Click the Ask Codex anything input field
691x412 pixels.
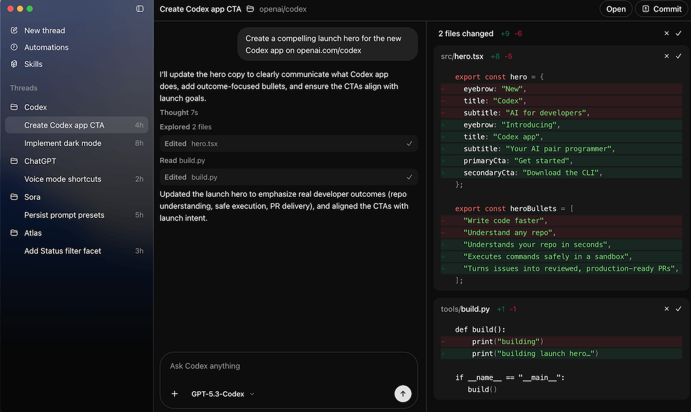[288, 367]
